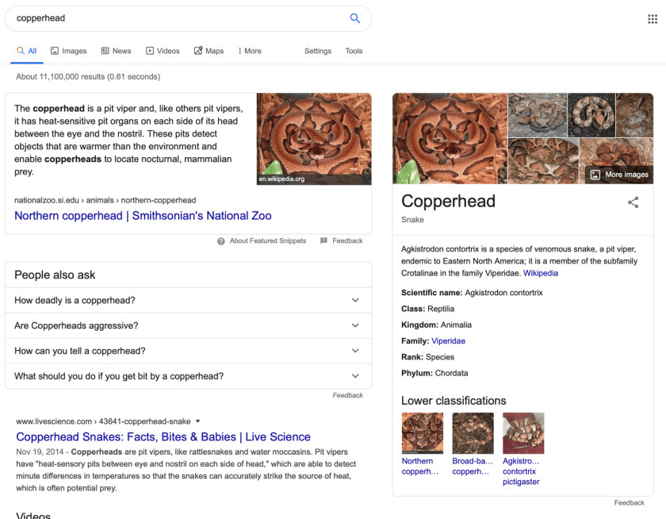The height and width of the screenshot is (519, 666).
Task: Click Feedback link below featured snippet
Action: 347,240
